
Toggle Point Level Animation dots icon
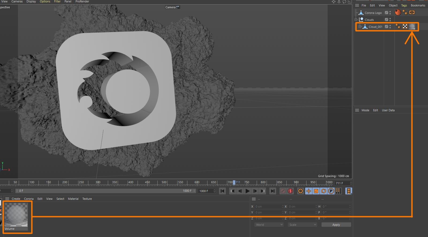(339, 191)
